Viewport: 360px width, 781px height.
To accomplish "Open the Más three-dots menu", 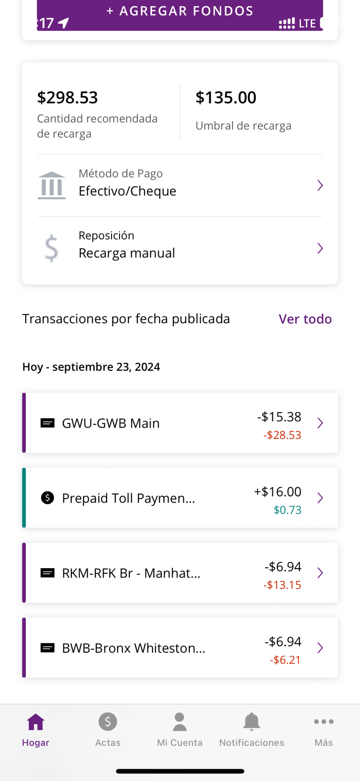I will point(323,722).
